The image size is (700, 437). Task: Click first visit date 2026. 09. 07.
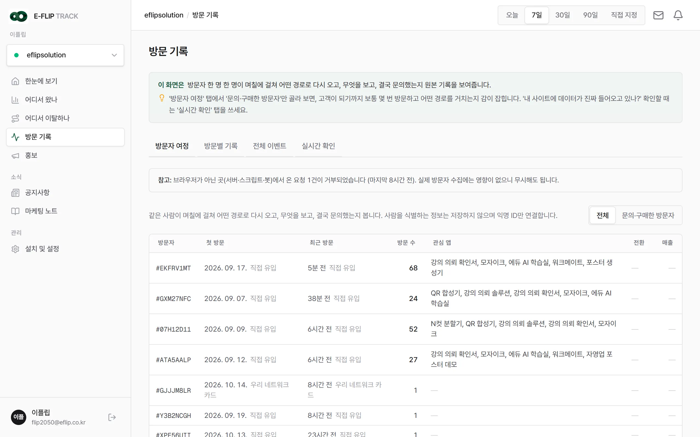pos(226,299)
